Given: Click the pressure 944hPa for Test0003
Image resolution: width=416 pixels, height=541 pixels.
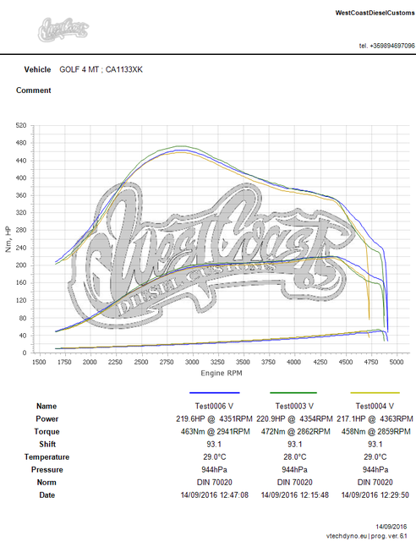Looking at the screenshot, I should [295, 470].
